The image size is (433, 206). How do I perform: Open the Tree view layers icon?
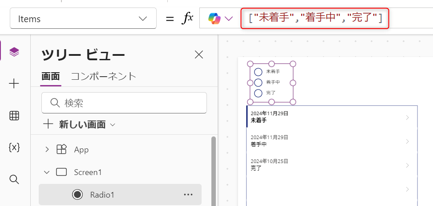tap(14, 51)
